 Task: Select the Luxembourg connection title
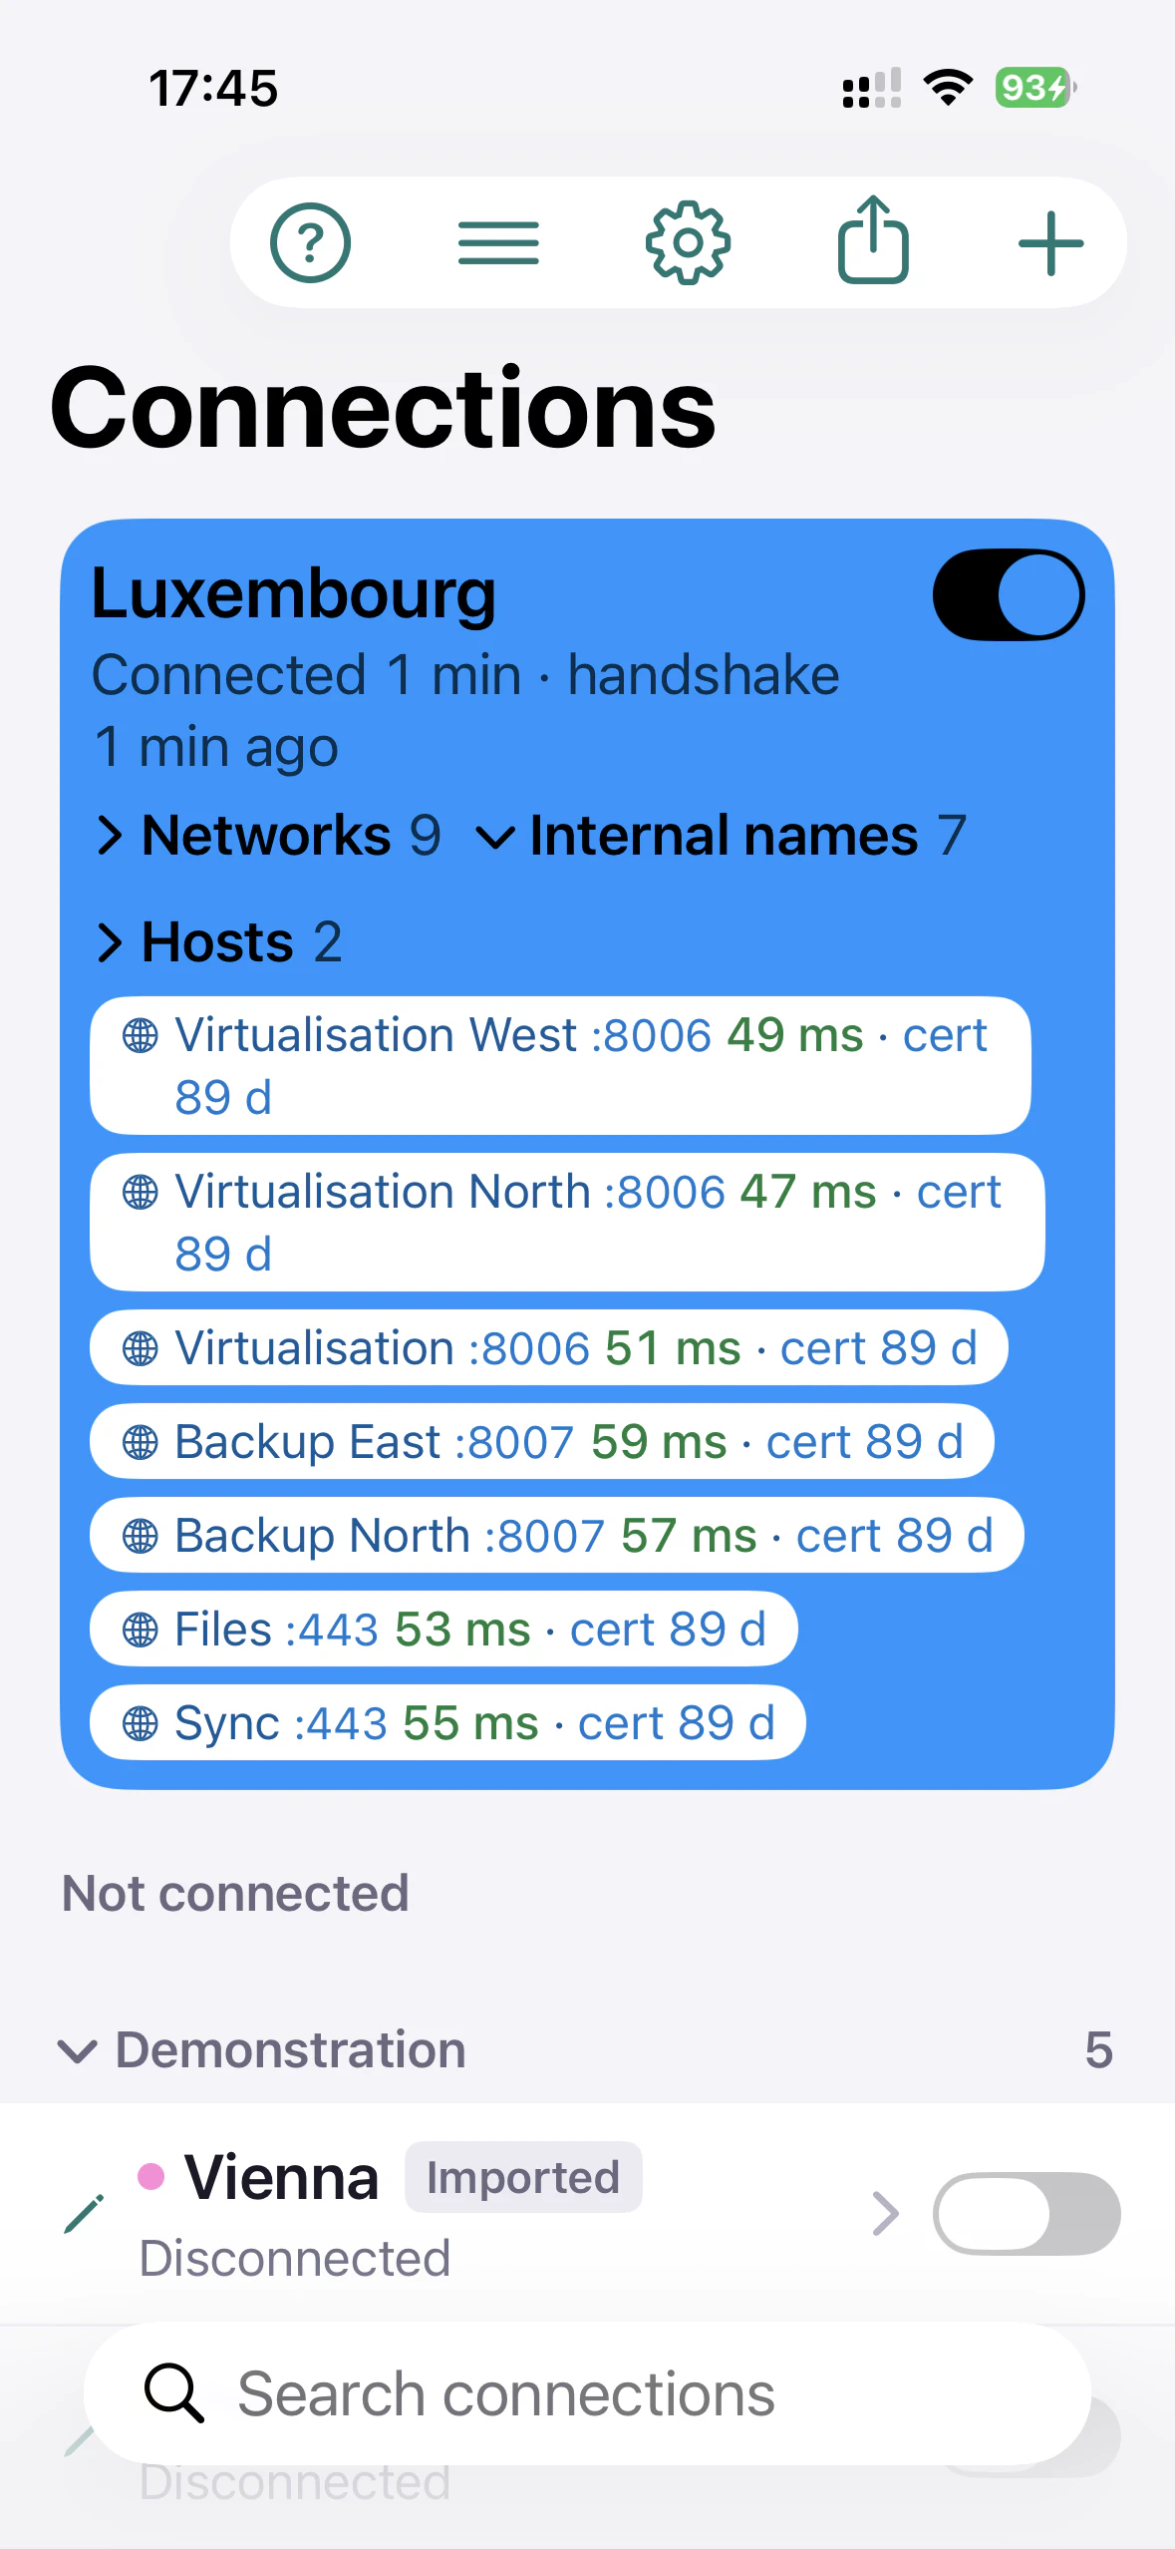[293, 595]
